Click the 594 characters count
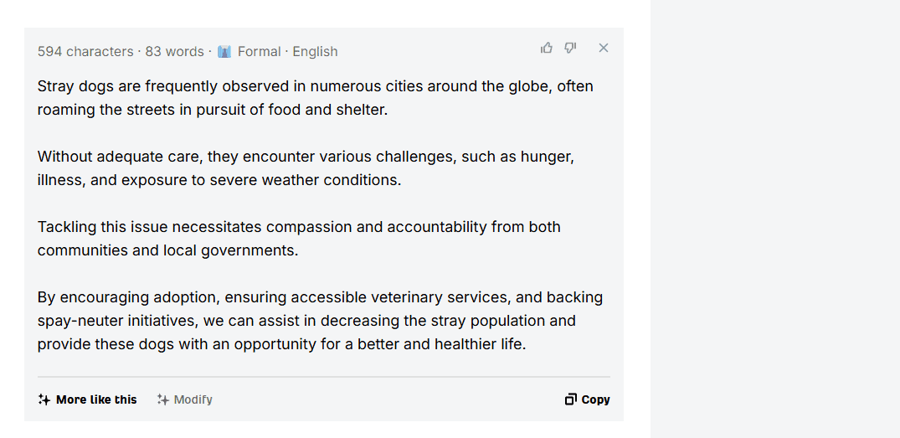 85,52
